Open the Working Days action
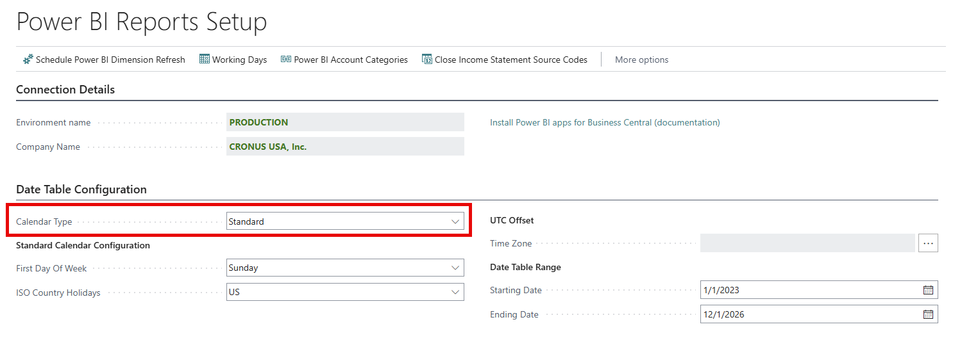 pos(233,60)
